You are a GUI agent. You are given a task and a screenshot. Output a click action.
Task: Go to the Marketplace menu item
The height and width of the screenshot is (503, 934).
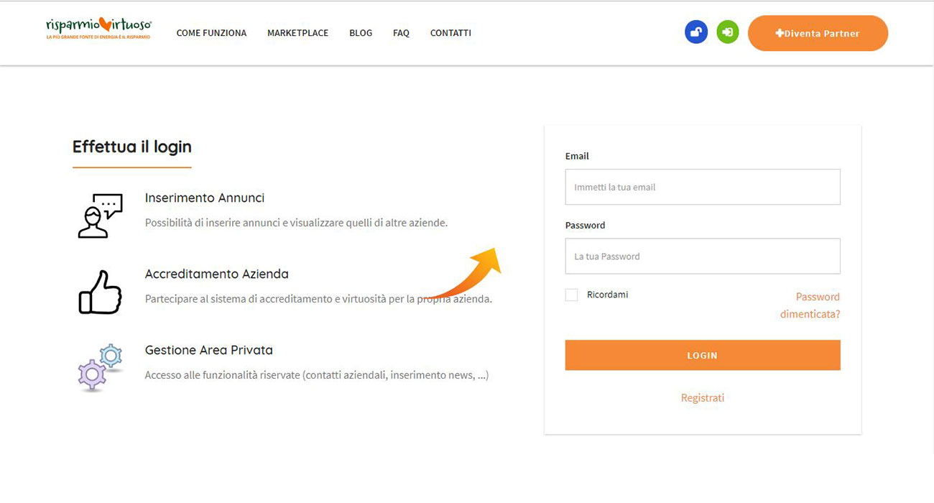point(297,33)
